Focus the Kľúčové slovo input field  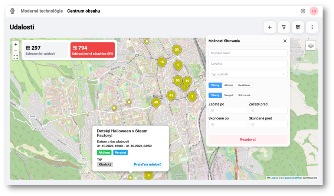pyautogui.click(x=248, y=53)
